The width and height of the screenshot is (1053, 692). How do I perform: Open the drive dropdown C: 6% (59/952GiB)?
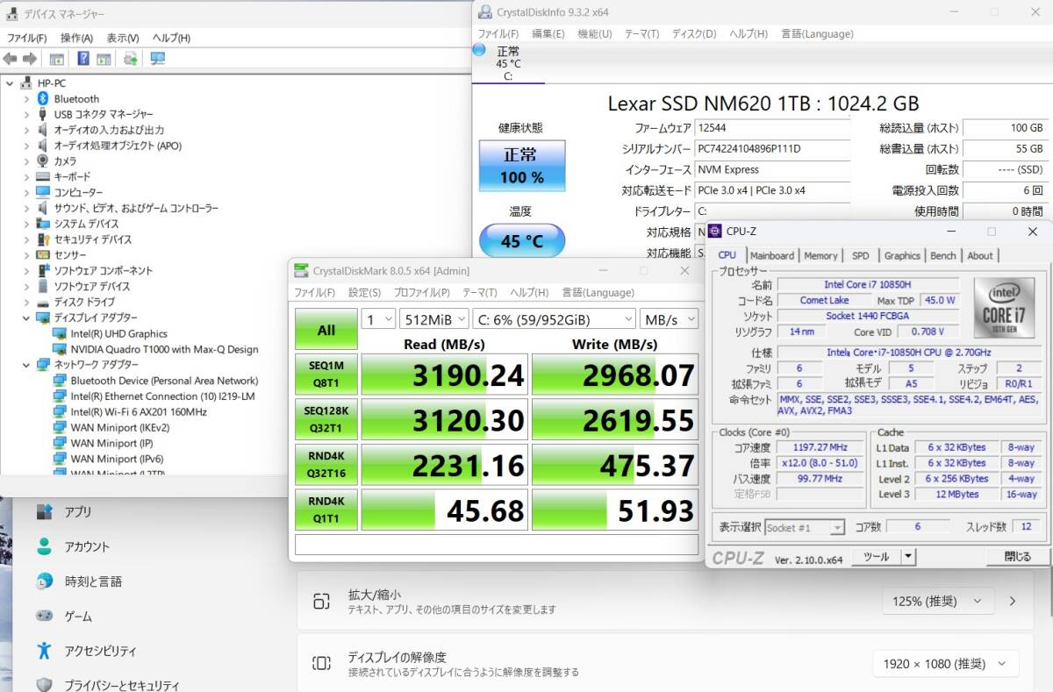(x=554, y=319)
